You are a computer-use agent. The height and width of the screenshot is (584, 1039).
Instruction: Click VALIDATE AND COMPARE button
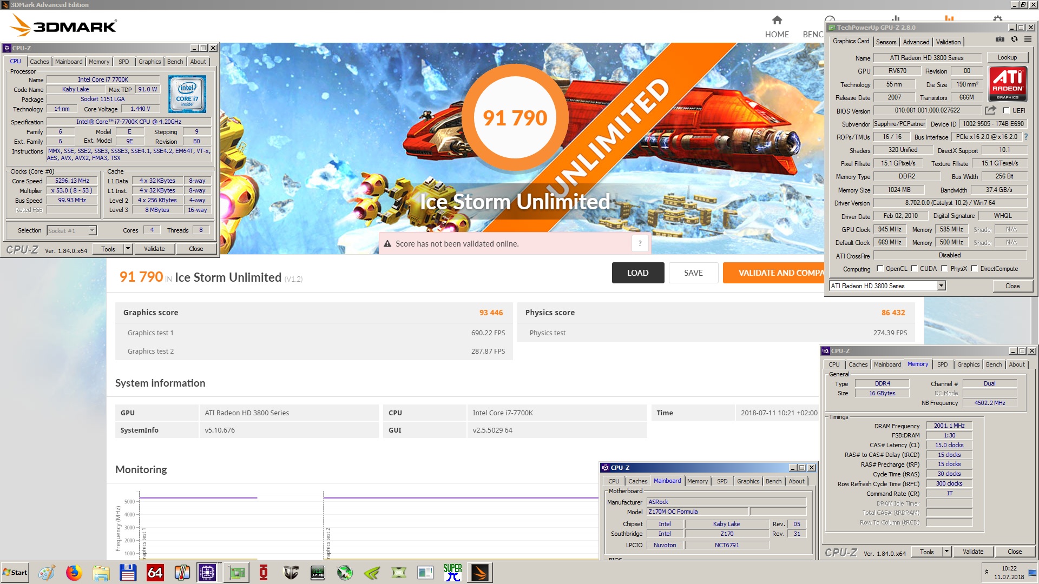coord(774,273)
